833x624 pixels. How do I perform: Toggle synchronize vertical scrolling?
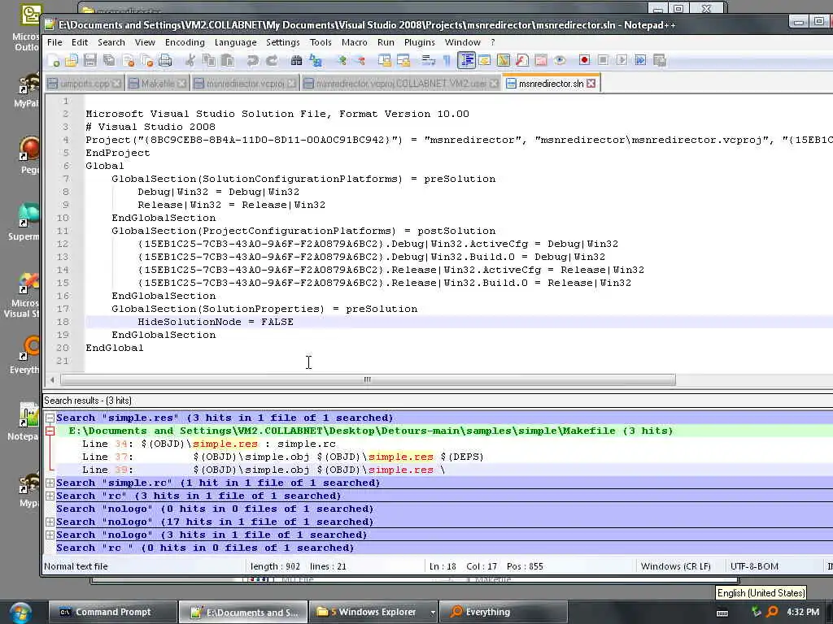tap(385, 60)
